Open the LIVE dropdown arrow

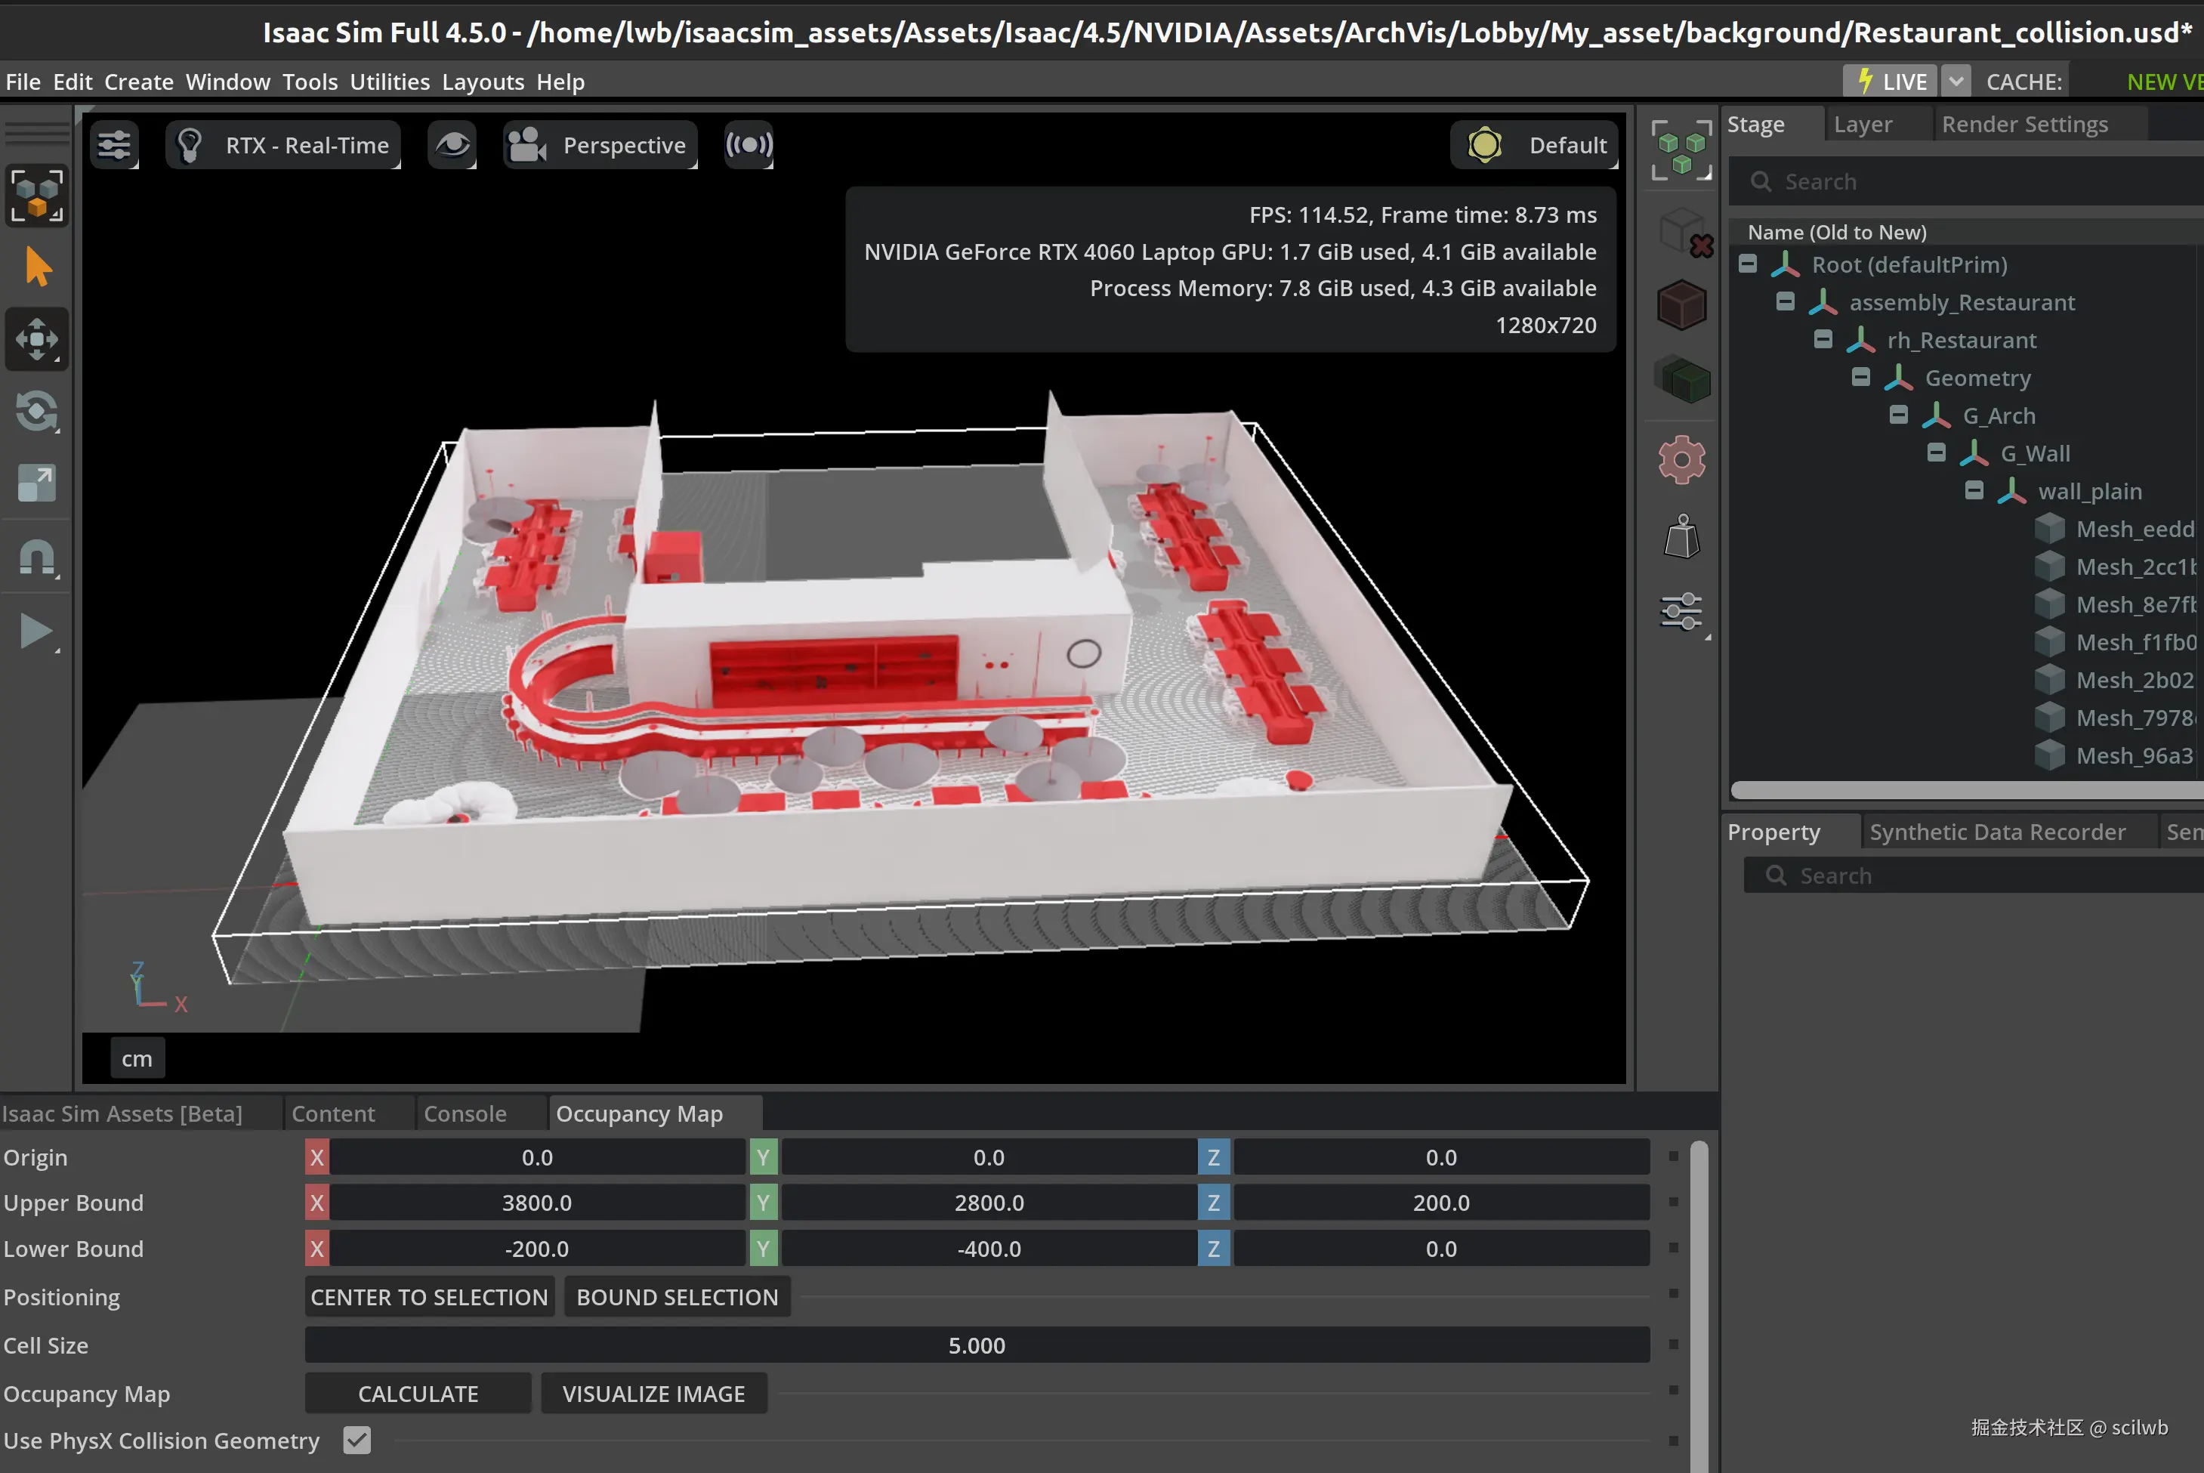click(1956, 82)
